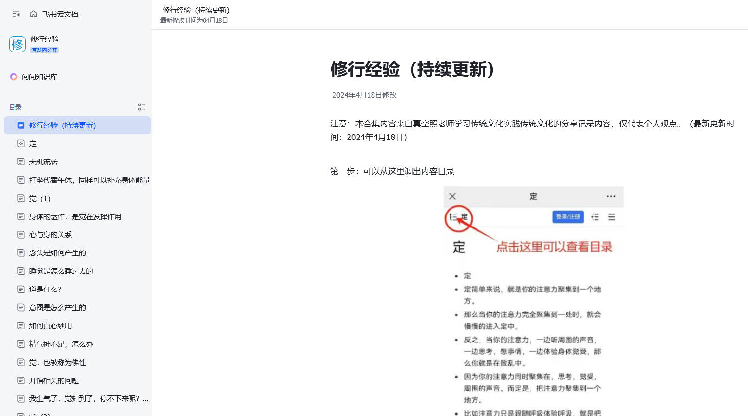Click the 目录 section label

click(x=15, y=107)
